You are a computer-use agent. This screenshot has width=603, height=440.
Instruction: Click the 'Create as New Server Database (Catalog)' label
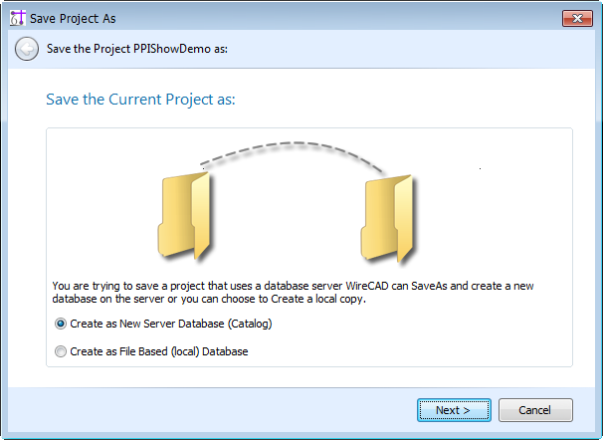[171, 324]
